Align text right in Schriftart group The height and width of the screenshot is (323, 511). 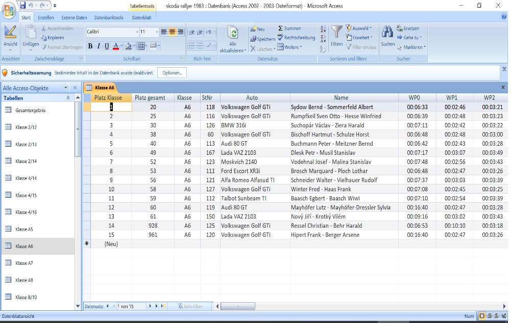[180, 32]
